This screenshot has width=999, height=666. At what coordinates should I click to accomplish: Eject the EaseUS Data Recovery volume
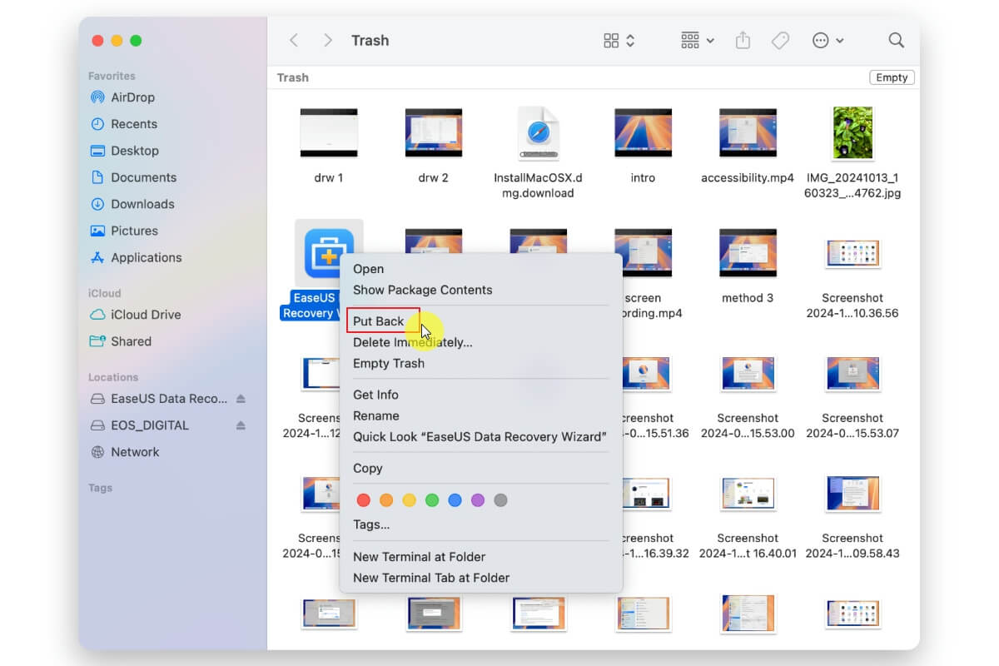coord(241,399)
